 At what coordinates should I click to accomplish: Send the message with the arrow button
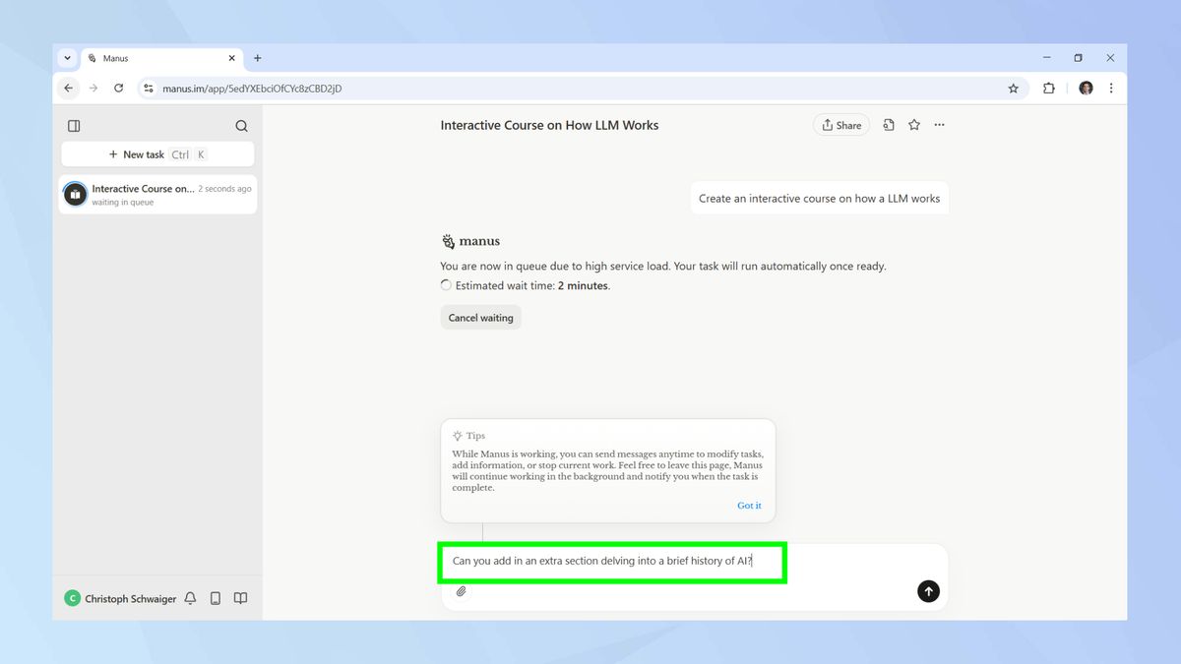928,591
